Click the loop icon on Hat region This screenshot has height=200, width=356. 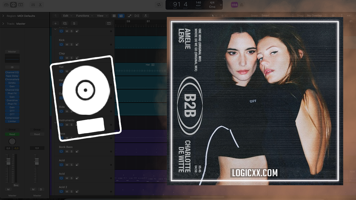pyautogui.click(x=153, y=65)
